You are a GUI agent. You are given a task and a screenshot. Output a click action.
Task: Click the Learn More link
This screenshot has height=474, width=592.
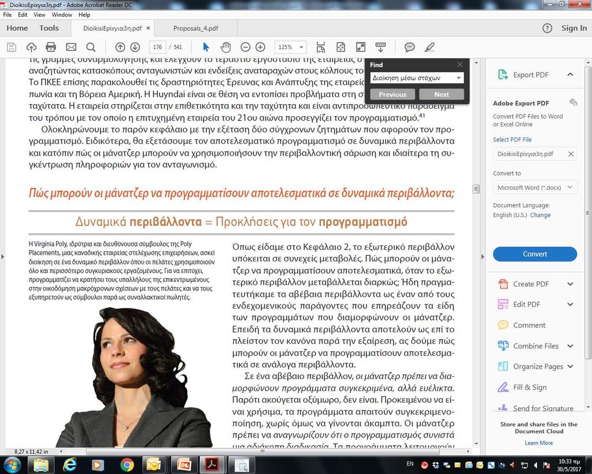point(538,443)
